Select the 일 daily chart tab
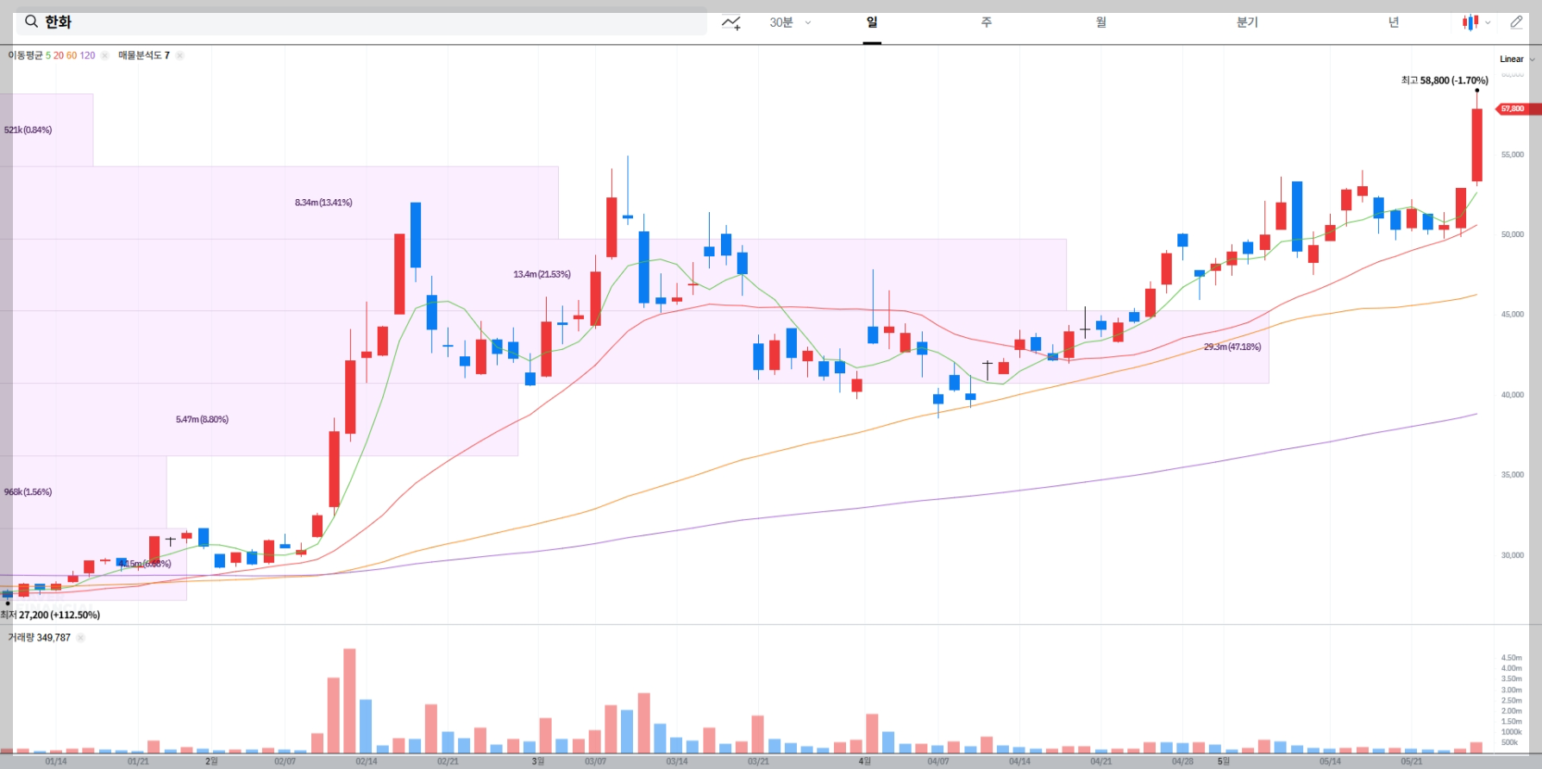The image size is (1542, 769). 872,22
